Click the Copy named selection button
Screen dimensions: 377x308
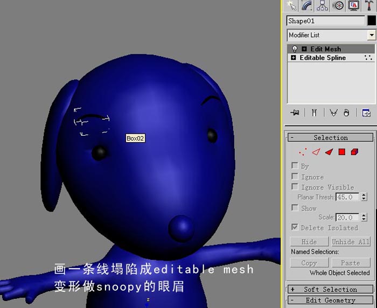point(309,263)
